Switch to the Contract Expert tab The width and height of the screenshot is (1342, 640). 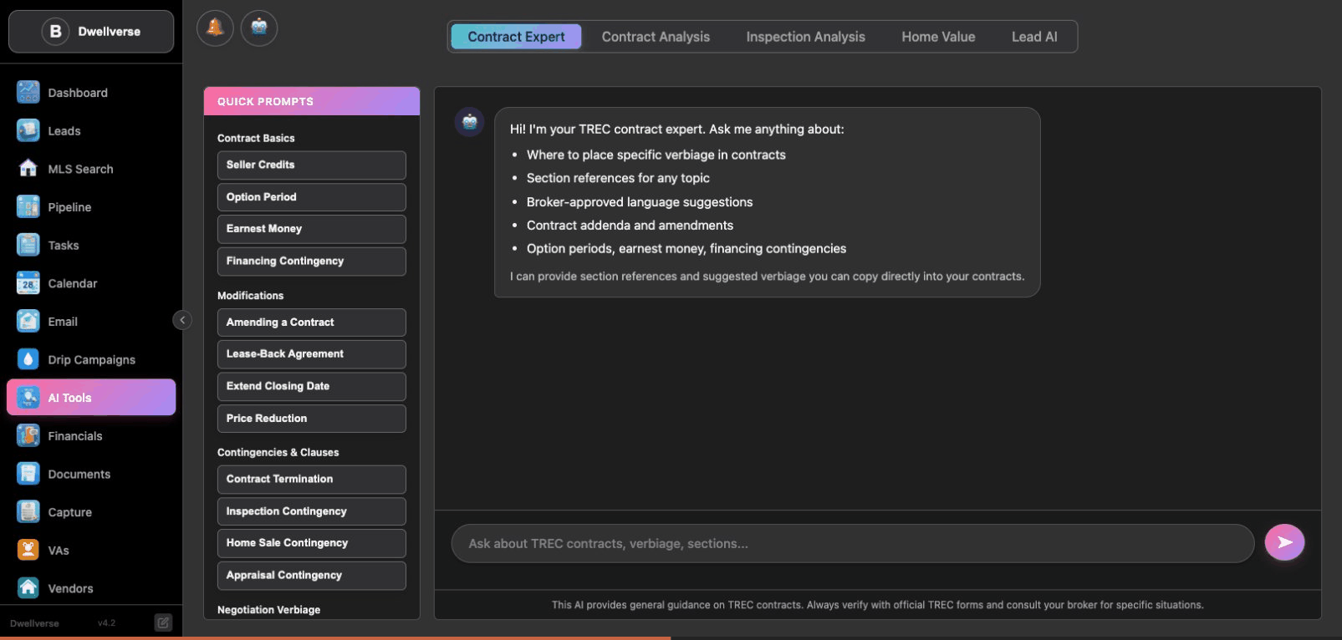click(516, 37)
